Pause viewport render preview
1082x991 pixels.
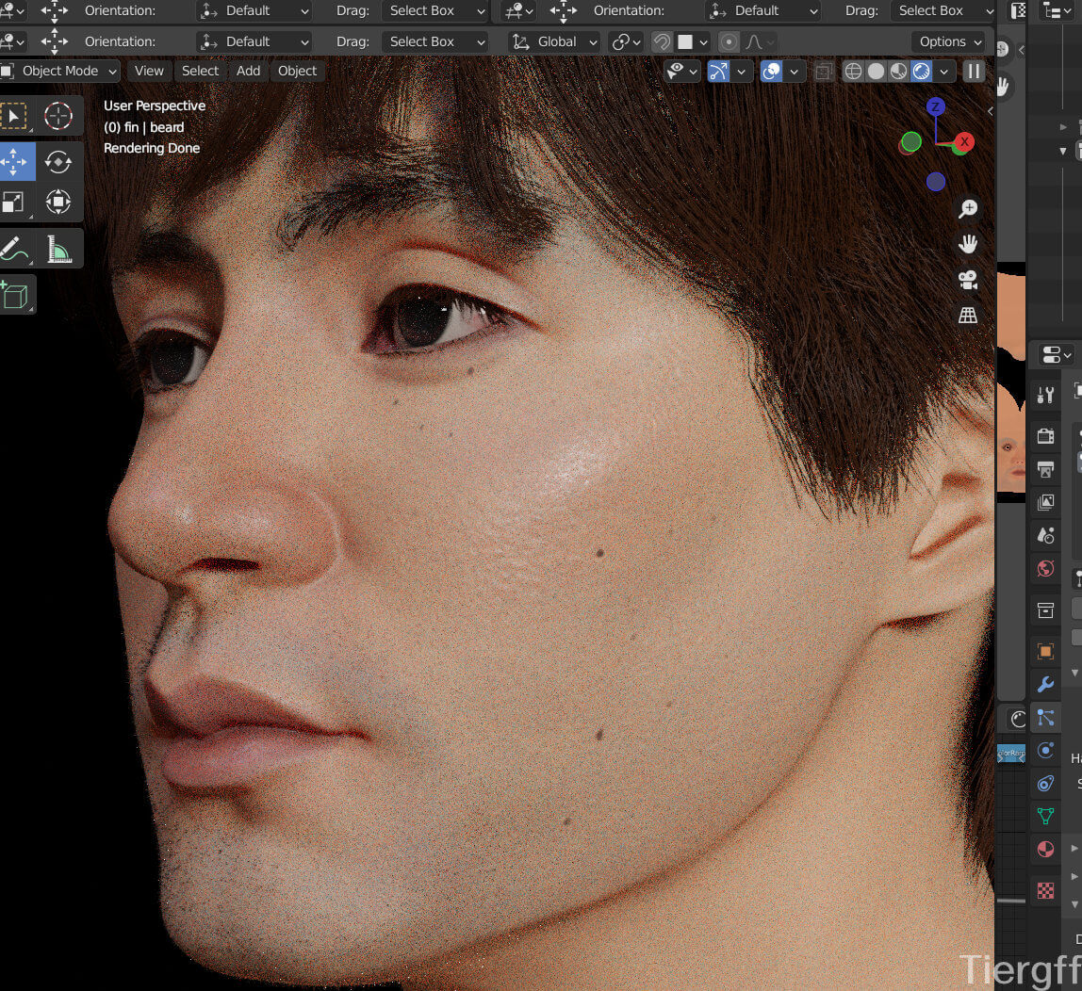pyautogui.click(x=974, y=72)
